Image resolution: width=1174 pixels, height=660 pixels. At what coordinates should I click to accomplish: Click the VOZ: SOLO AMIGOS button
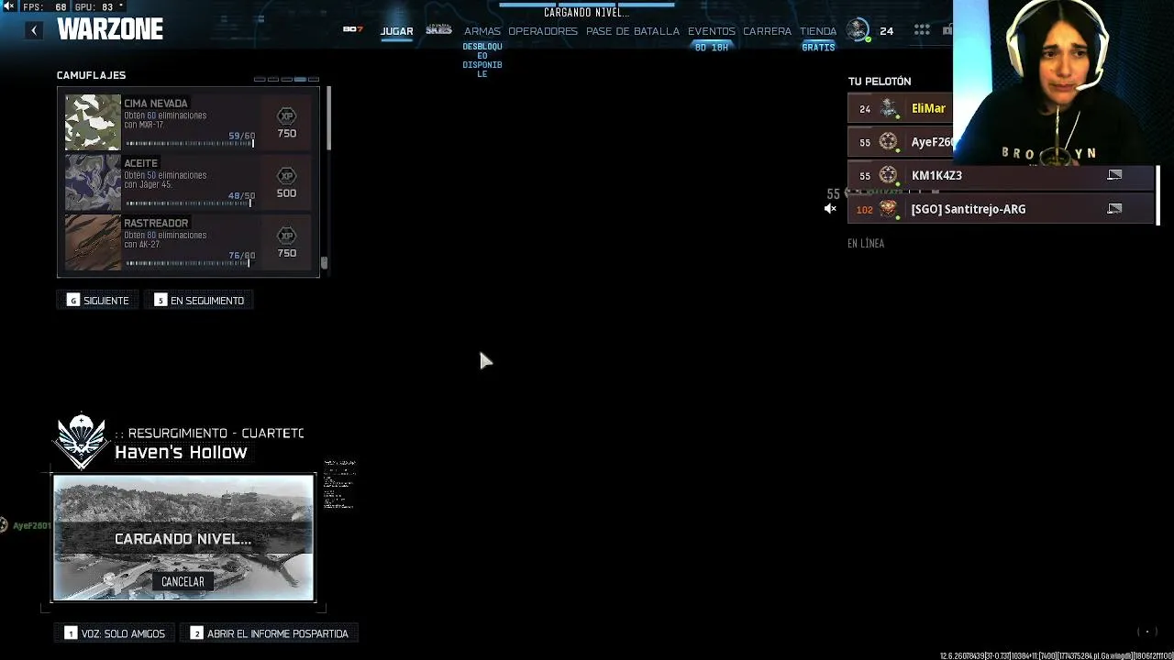pyautogui.click(x=116, y=633)
